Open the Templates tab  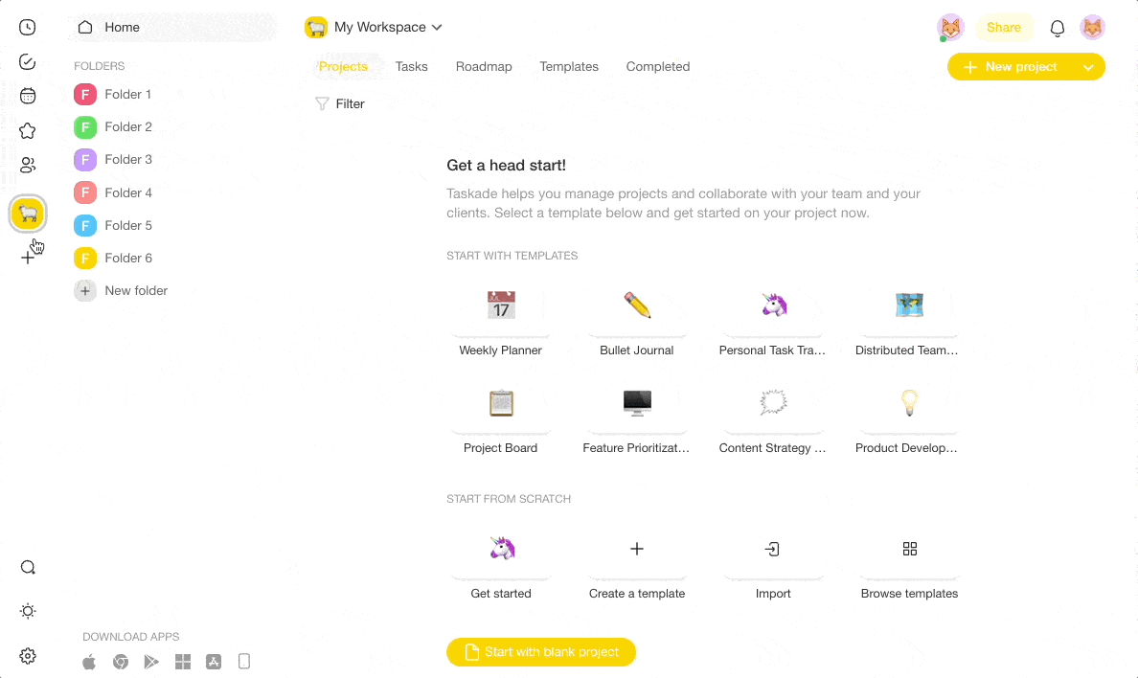click(x=569, y=66)
